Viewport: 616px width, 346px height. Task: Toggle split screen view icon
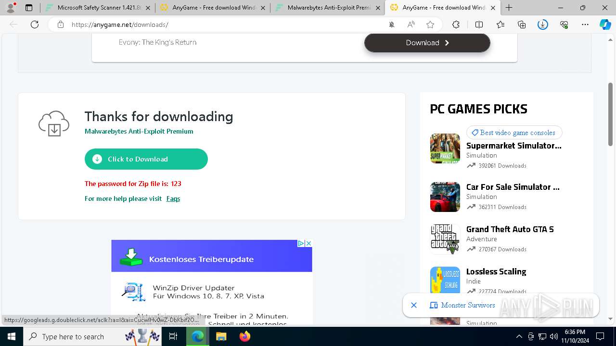click(x=479, y=25)
